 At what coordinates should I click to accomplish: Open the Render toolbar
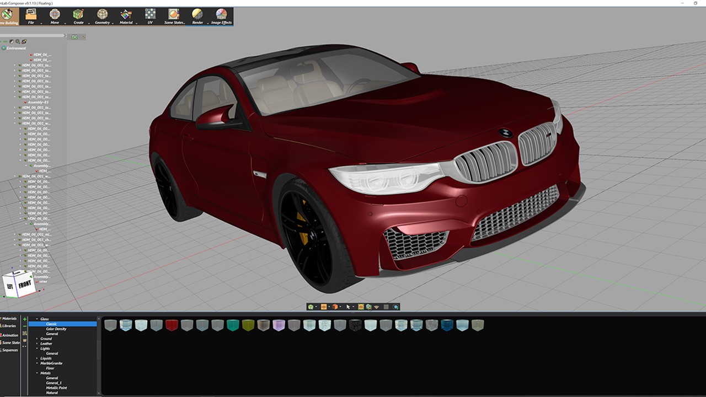(x=197, y=14)
